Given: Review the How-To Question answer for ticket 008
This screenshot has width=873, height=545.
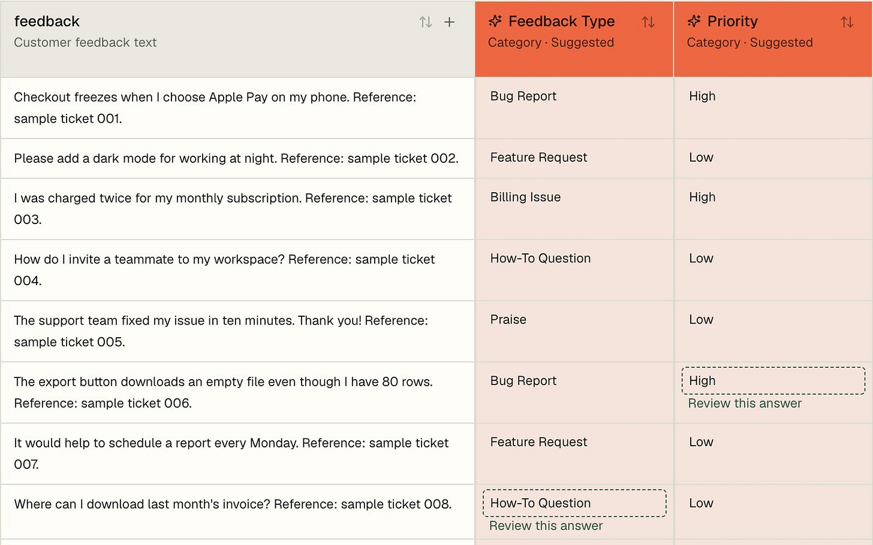Looking at the screenshot, I should (x=546, y=526).
